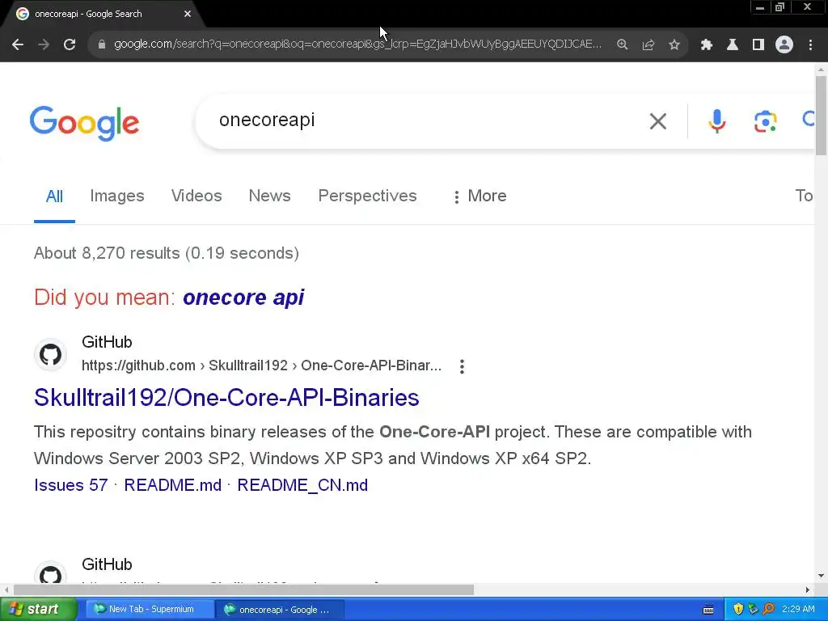Viewport: 828px width, 621px height.
Task: Search by image with the camera lens icon
Action: pyautogui.click(x=765, y=121)
